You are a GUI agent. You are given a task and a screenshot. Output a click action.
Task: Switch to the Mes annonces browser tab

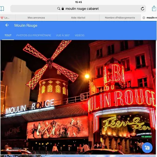[x=36, y=18]
